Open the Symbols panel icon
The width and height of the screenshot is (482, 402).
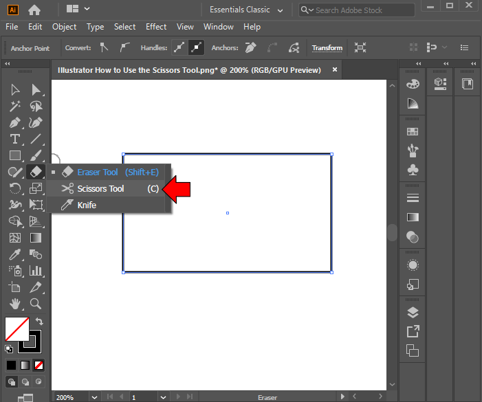point(413,169)
